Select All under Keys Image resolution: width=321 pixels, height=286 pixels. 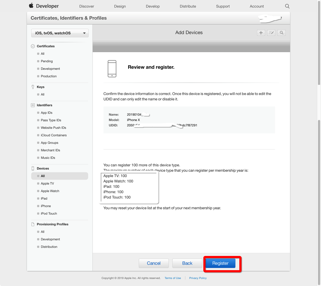(x=43, y=94)
